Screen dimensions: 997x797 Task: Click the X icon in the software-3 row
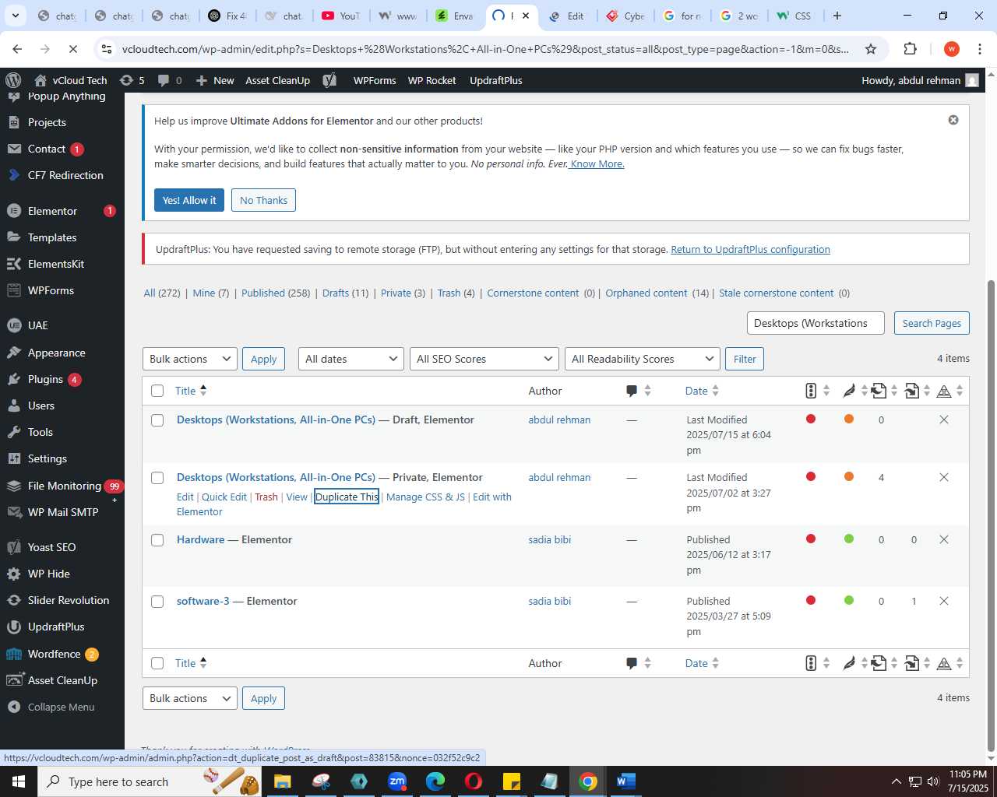(944, 601)
